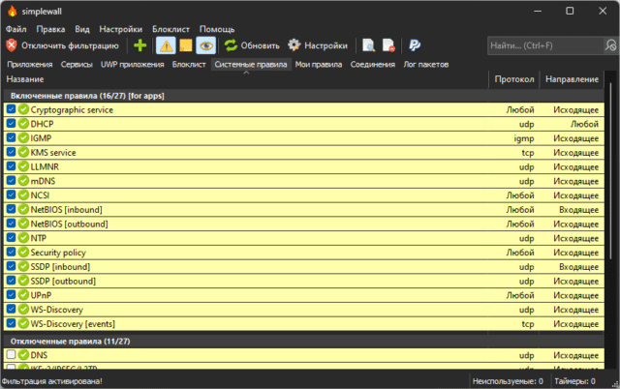This screenshot has height=389, width=620.
Task: Click green status icon of mDNS rule
Action: tap(23, 181)
